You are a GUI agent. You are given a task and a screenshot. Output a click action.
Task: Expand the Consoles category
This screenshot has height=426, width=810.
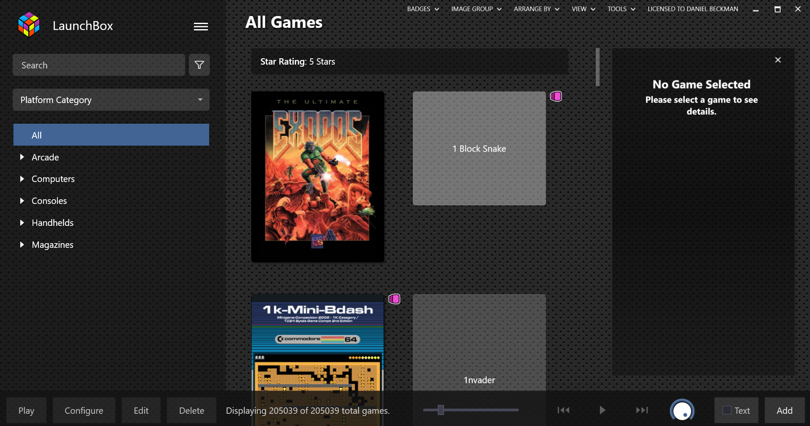click(22, 201)
